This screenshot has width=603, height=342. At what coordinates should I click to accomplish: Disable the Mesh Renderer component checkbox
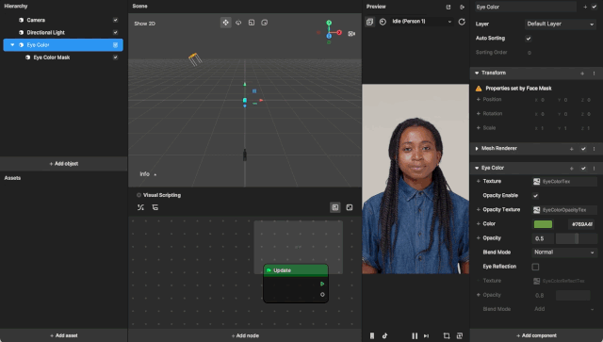tap(583, 149)
